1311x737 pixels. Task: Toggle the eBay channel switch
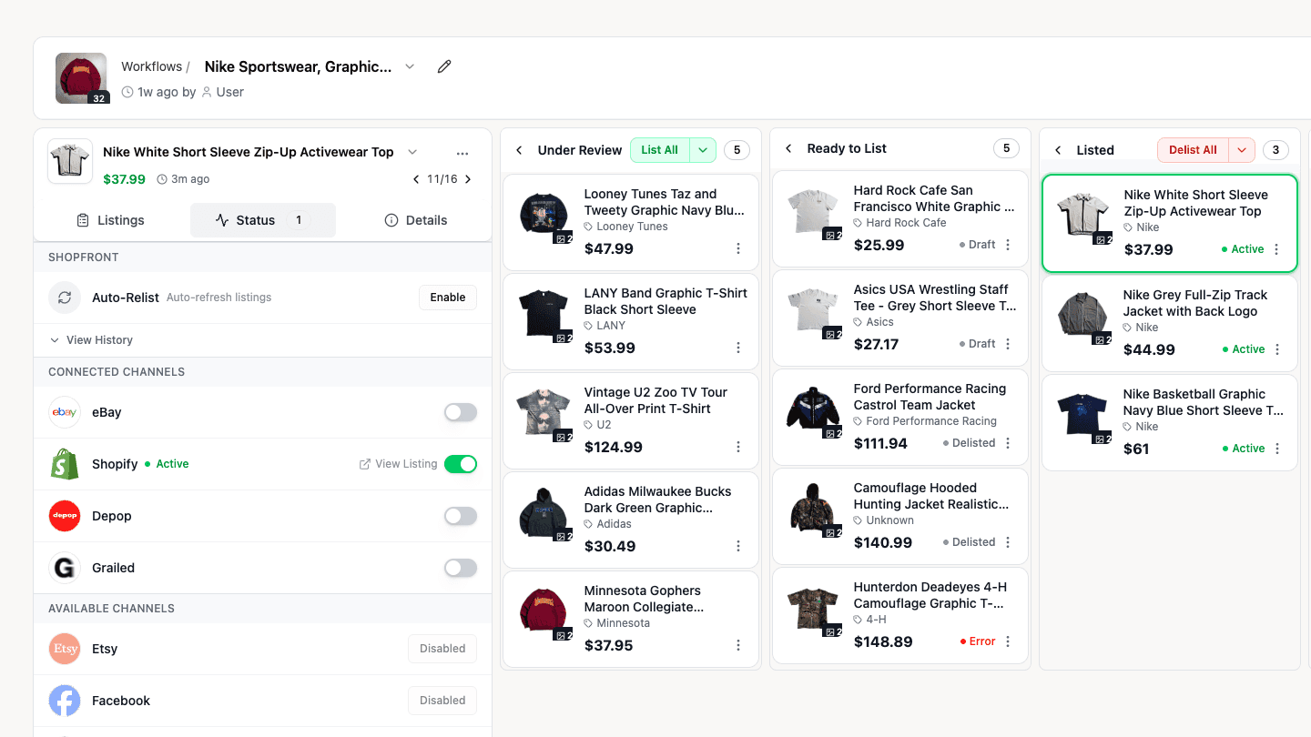click(x=461, y=412)
